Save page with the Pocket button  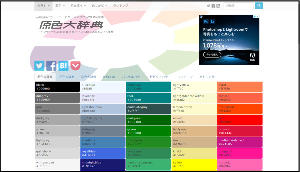(75, 66)
